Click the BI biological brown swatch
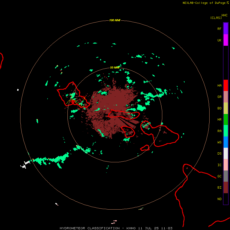 pos(226,188)
